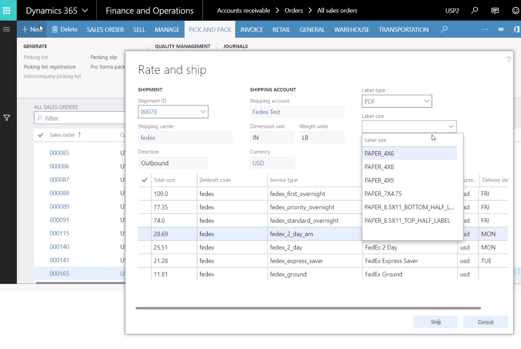Open the GENERAL tab
This screenshot has width=521, height=349.
pos(312,29)
